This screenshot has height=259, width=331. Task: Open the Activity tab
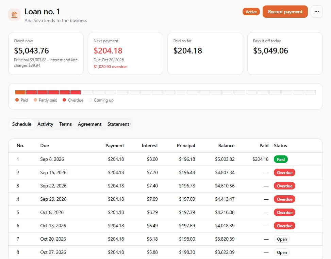coord(45,124)
